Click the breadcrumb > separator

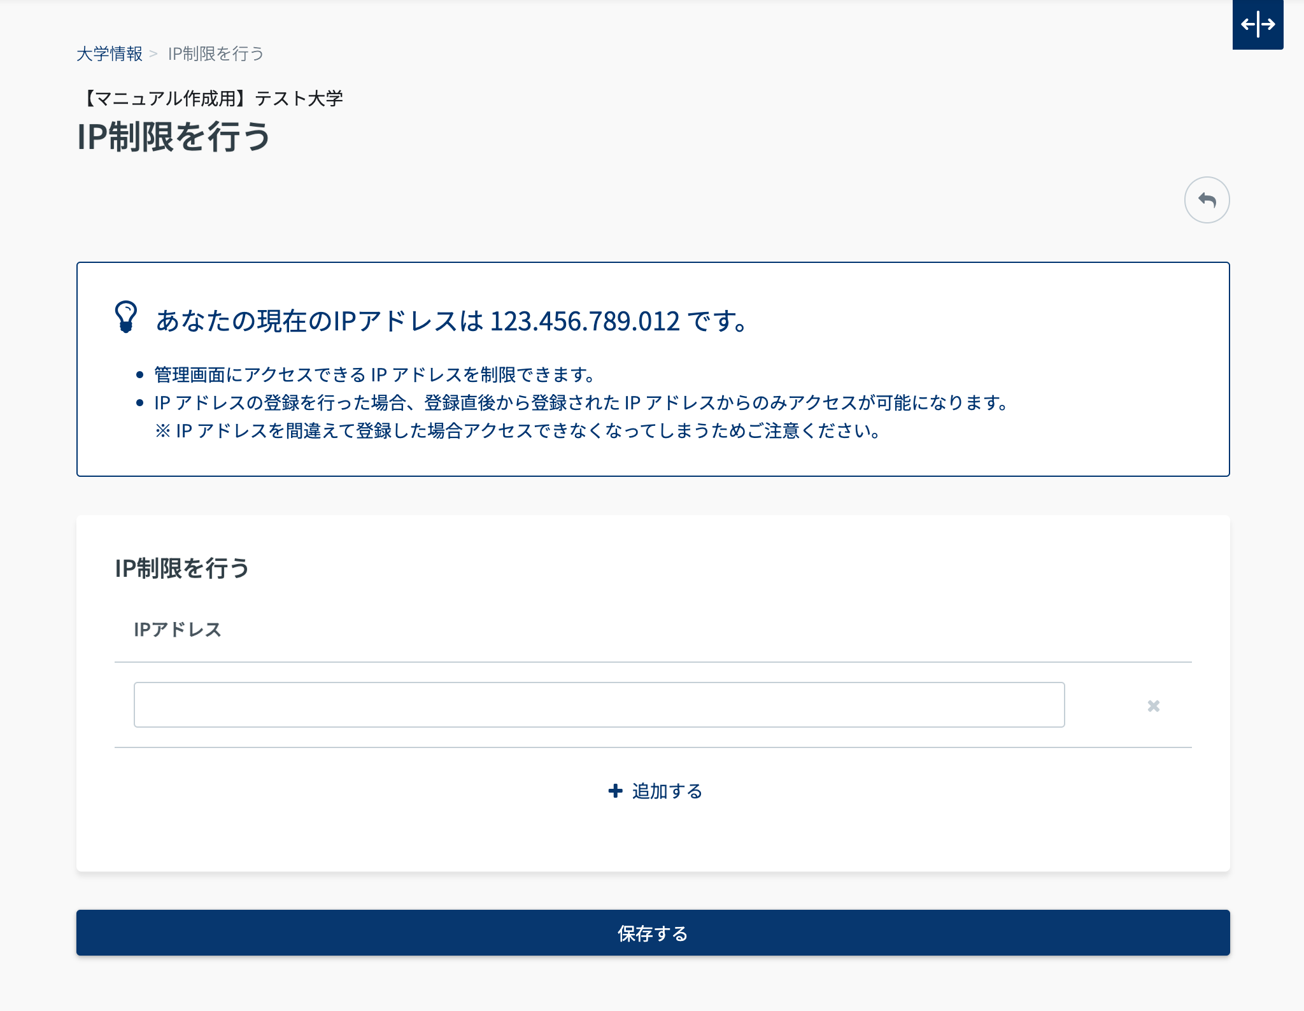(x=153, y=54)
